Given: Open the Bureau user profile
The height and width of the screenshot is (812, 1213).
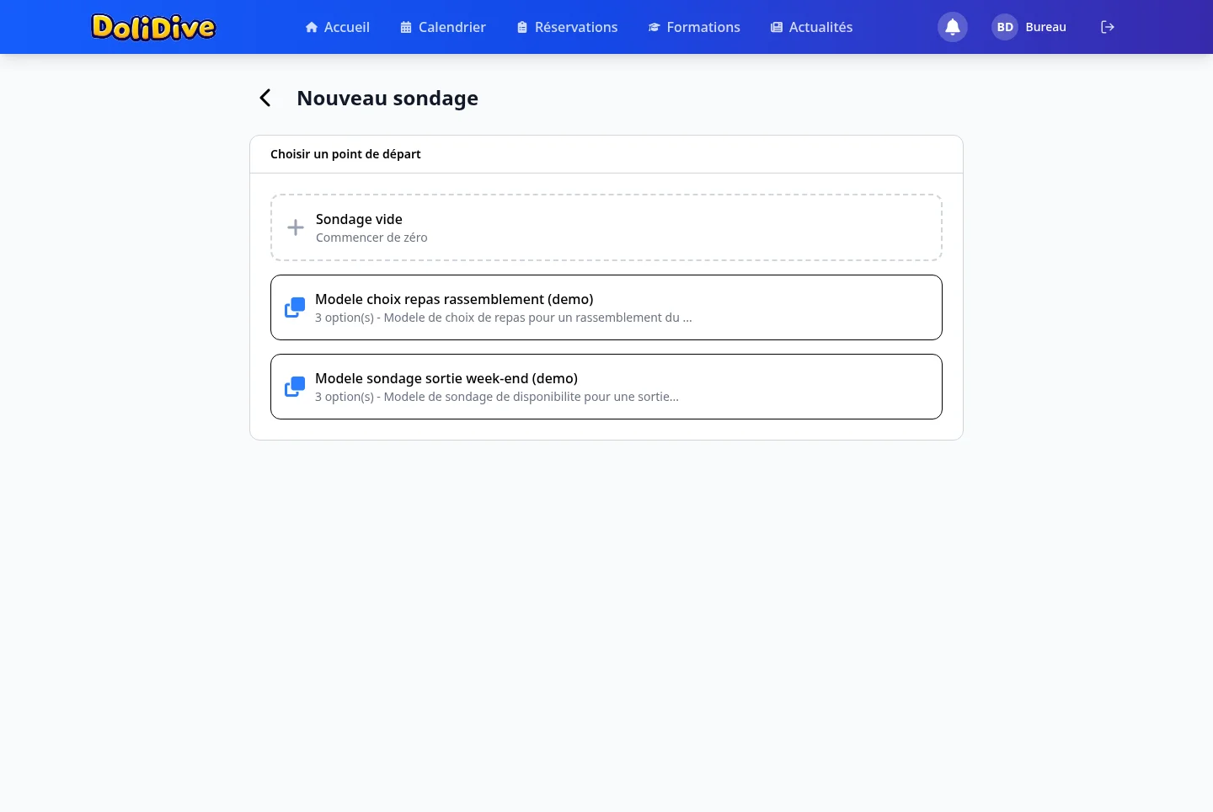Looking at the screenshot, I should pos(1029,27).
